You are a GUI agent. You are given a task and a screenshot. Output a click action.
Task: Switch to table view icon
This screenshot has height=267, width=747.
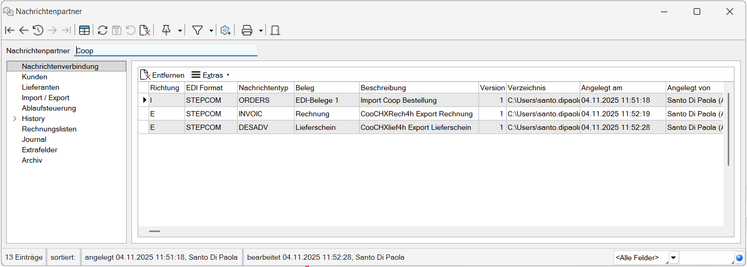click(84, 30)
